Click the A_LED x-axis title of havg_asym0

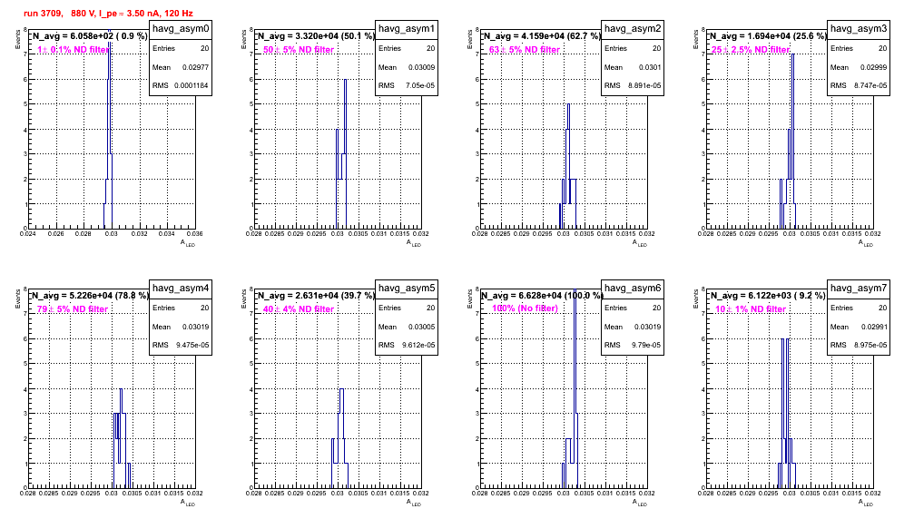[188, 243]
